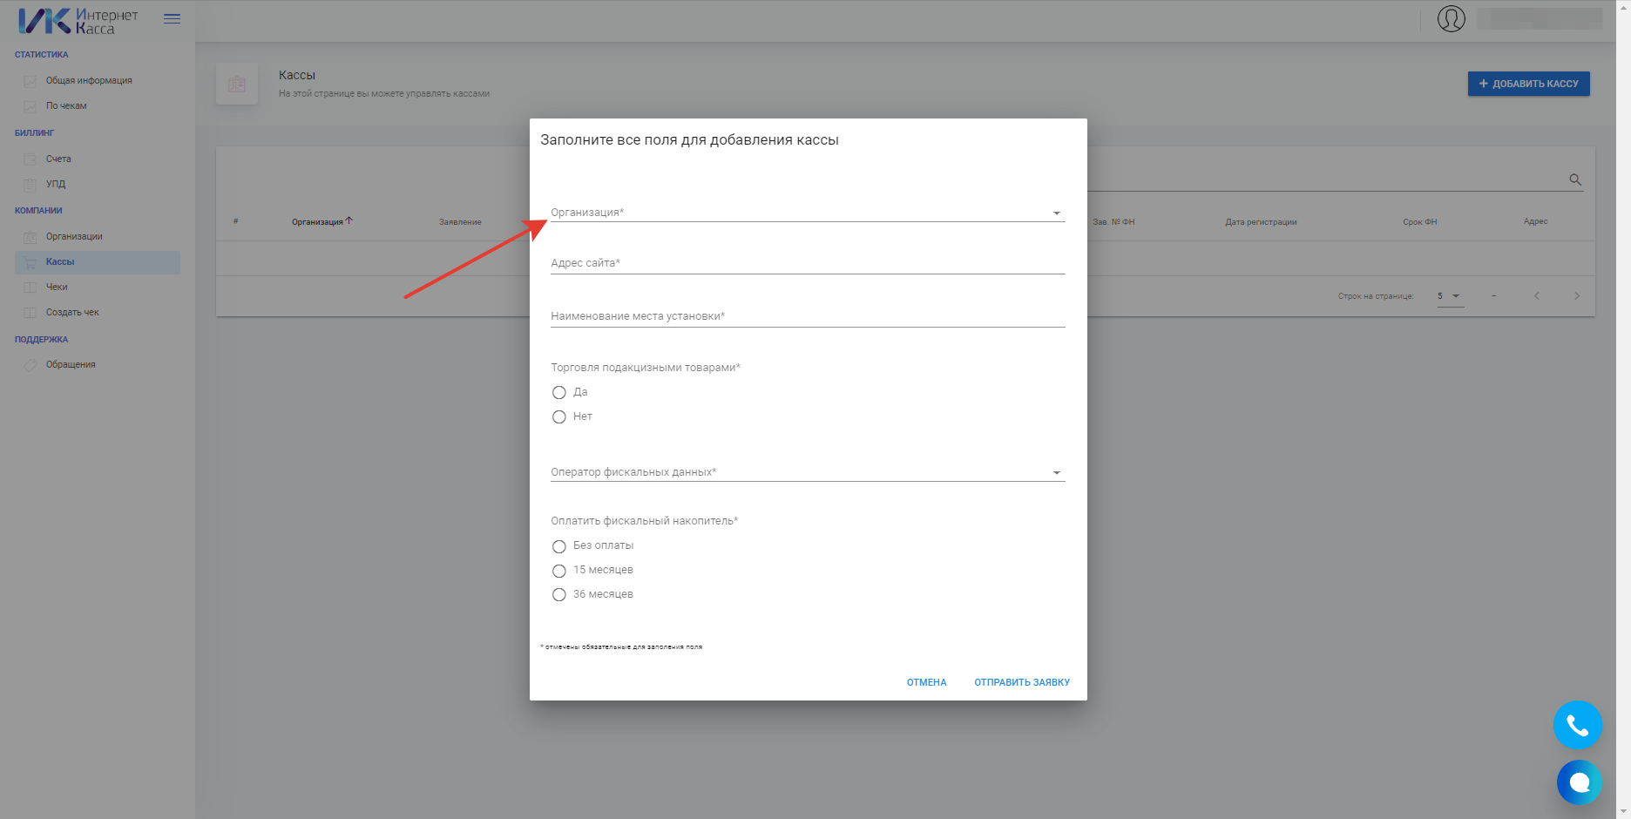This screenshot has width=1631, height=819.
Task: Open phone call floating button
Action: [x=1578, y=725]
